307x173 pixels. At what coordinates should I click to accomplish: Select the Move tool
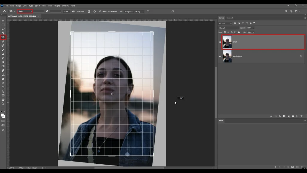pyautogui.click(x=3, y=21)
